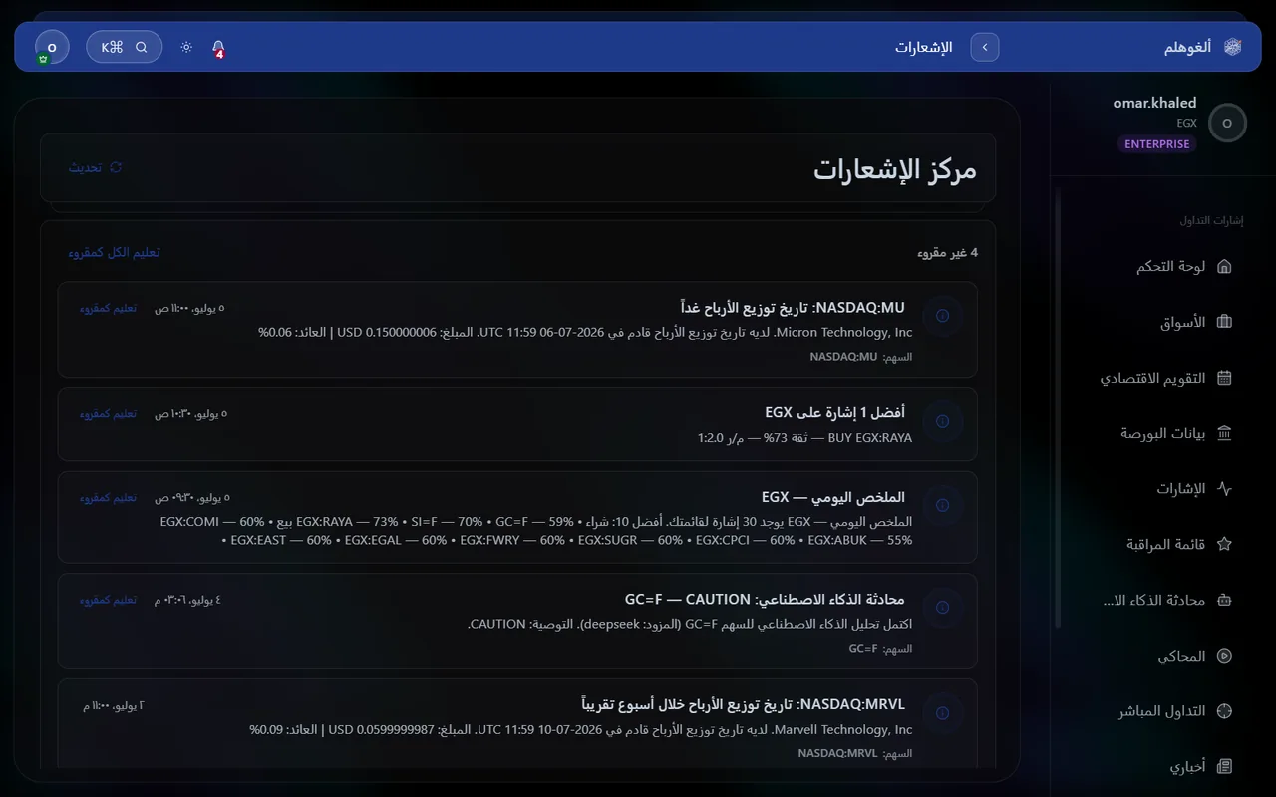Click the home icon next to لوحة التحكم

(x=1225, y=267)
